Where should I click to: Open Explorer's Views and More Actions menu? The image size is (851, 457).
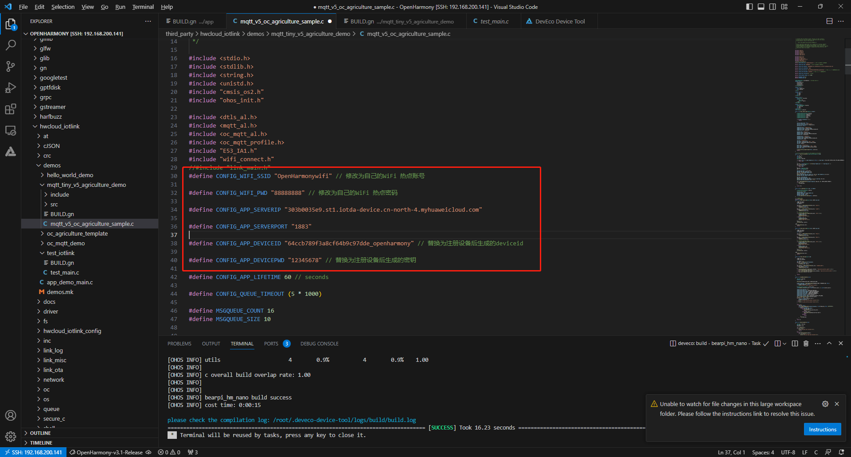tap(148, 21)
